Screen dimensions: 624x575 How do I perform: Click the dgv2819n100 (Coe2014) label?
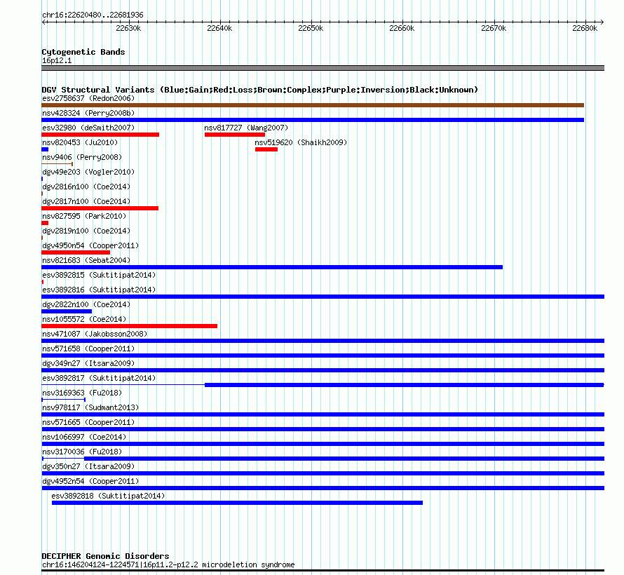coord(86,231)
